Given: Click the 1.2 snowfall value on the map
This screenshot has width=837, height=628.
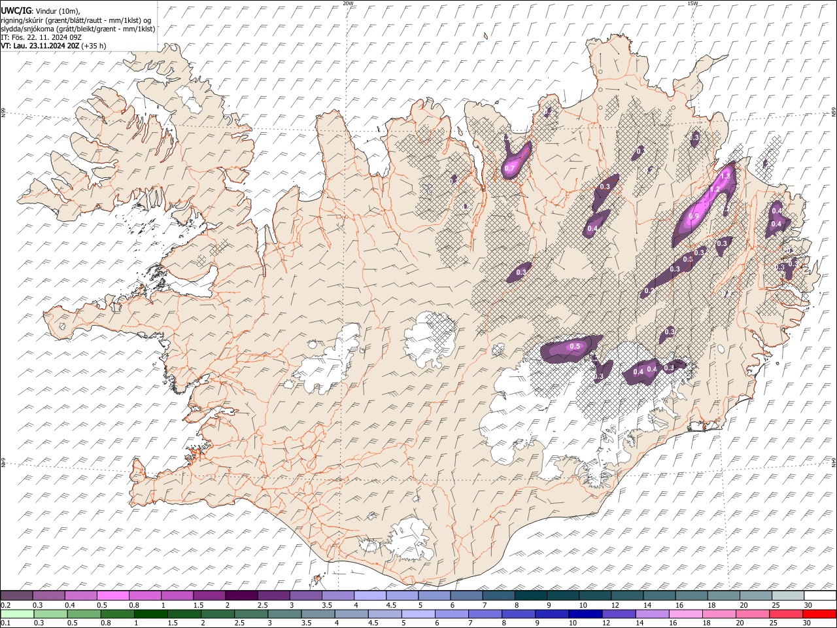Looking at the screenshot, I should 714,190.
